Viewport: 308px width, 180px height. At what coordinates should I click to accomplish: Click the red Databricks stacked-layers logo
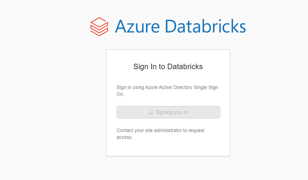pos(99,26)
